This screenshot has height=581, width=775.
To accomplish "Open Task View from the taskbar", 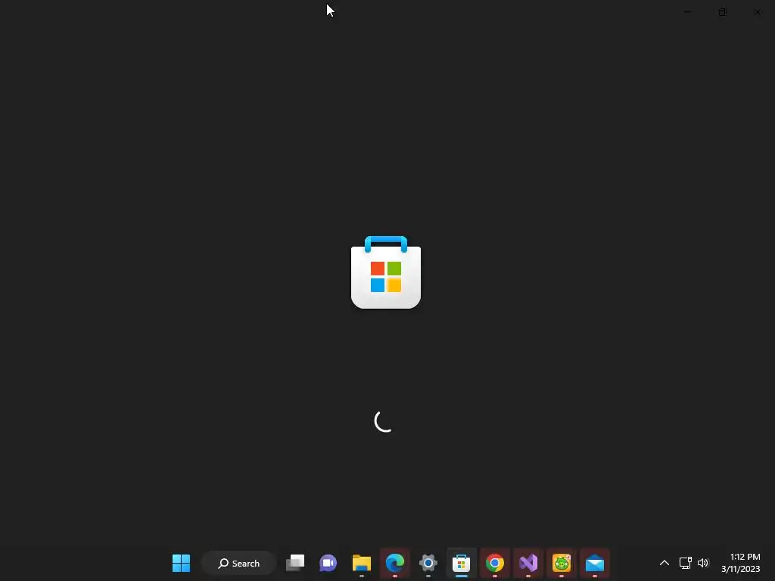I will (295, 563).
